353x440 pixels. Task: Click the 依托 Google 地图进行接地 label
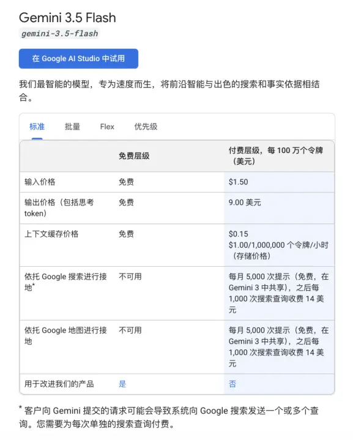(x=65, y=335)
